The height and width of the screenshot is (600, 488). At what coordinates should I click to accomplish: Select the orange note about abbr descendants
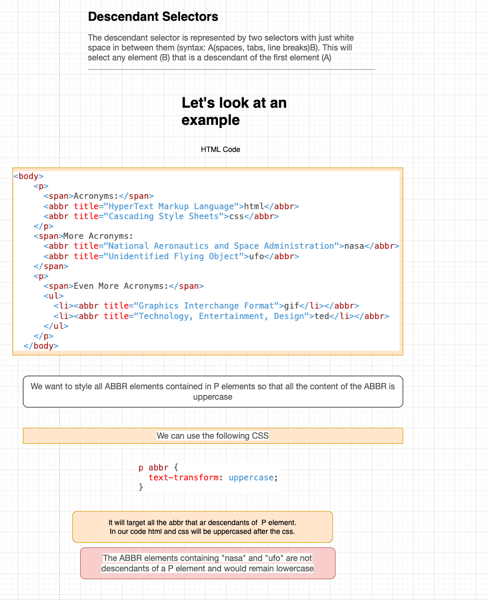tap(202, 527)
